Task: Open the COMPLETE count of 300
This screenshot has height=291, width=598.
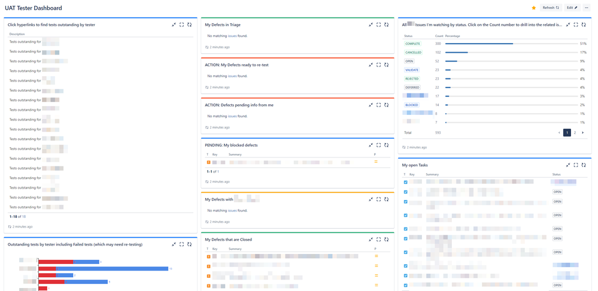Action: [x=438, y=44]
